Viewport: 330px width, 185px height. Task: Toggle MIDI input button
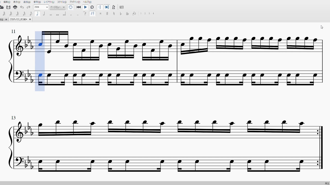71,7
